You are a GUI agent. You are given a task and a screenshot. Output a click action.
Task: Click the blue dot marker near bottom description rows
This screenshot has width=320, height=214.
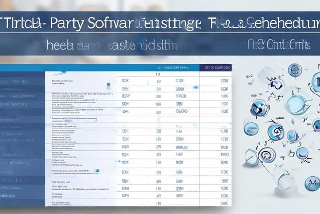click(97, 171)
